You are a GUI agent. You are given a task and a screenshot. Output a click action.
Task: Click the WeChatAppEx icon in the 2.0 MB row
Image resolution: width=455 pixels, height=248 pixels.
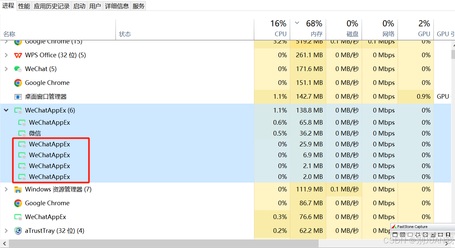pyautogui.click(x=22, y=177)
